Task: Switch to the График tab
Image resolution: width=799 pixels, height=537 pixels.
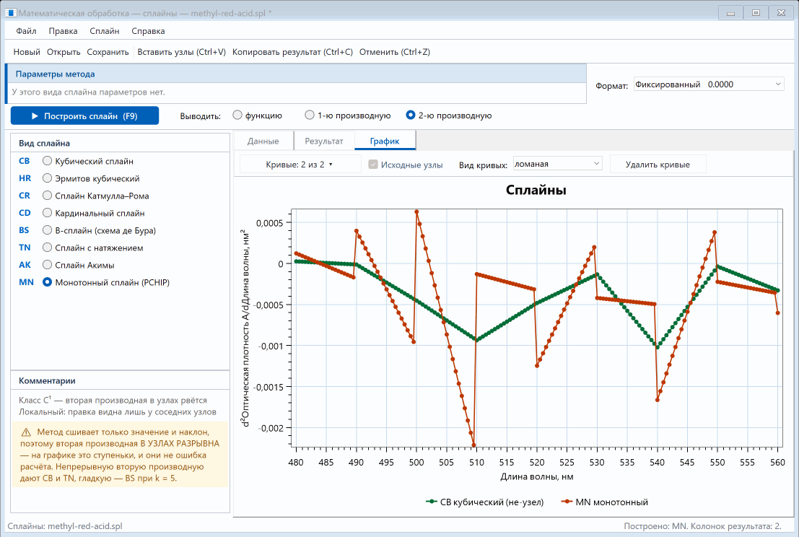Action: pos(385,141)
